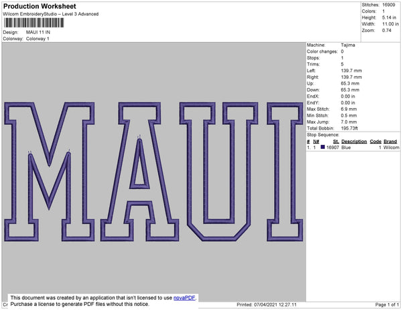Click the 'Brand' column header

pyautogui.click(x=390, y=142)
